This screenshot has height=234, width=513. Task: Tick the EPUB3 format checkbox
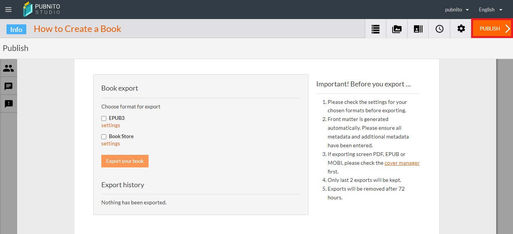tap(104, 118)
